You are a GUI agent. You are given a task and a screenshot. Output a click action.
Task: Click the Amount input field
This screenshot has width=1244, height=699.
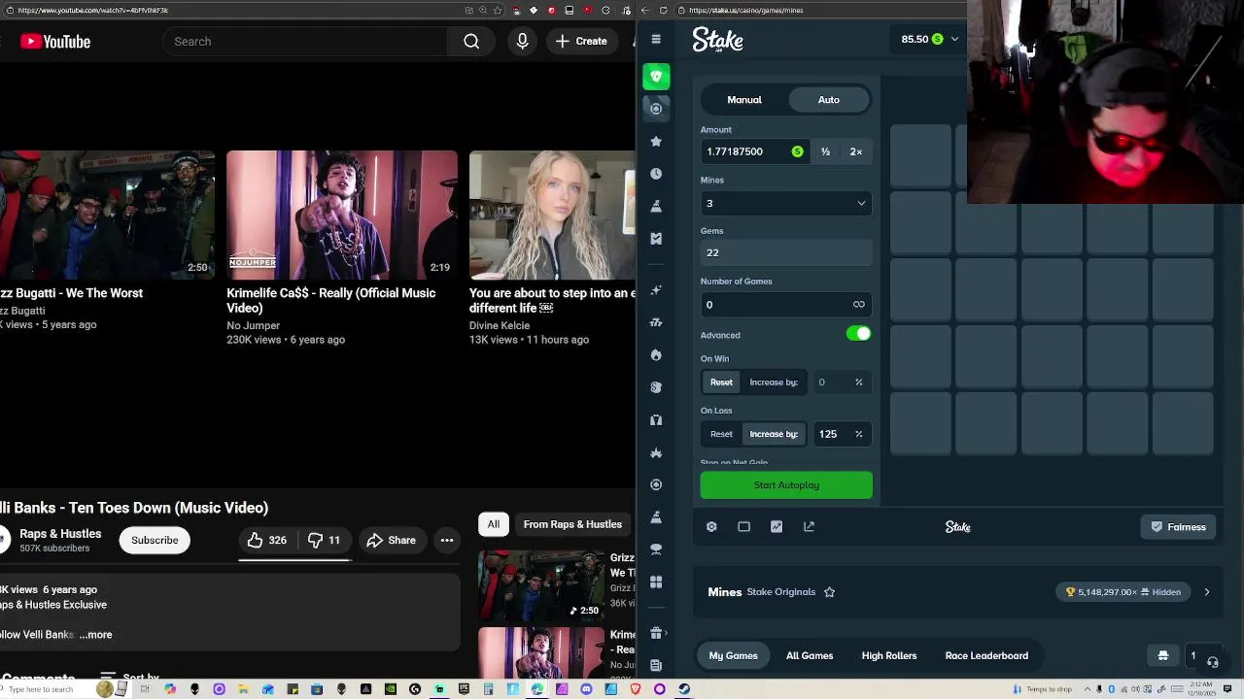point(755,151)
